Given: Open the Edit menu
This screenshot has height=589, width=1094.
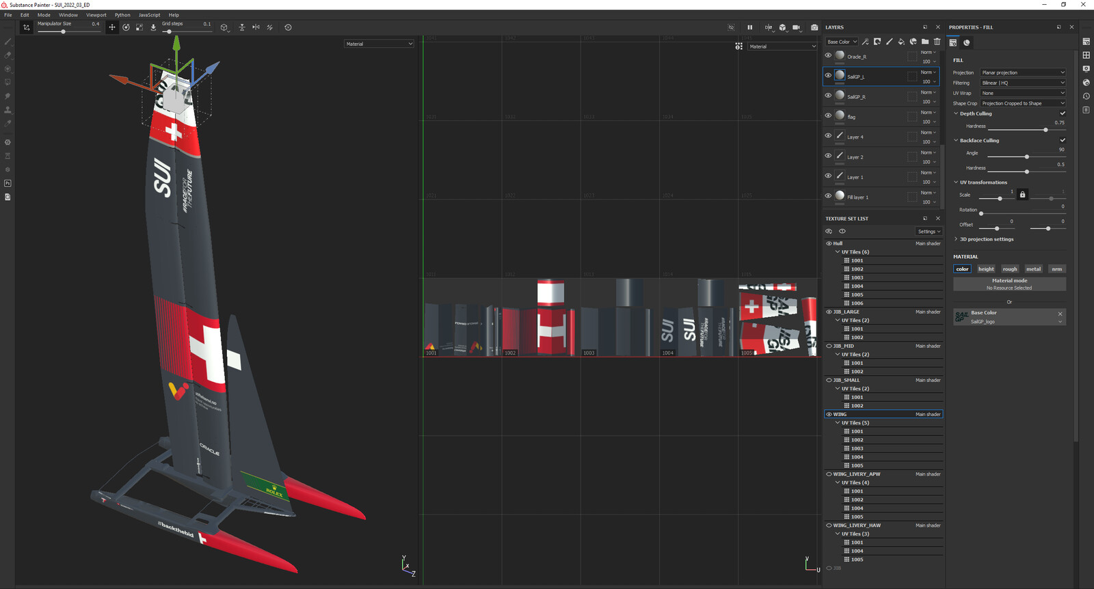Looking at the screenshot, I should pos(25,15).
